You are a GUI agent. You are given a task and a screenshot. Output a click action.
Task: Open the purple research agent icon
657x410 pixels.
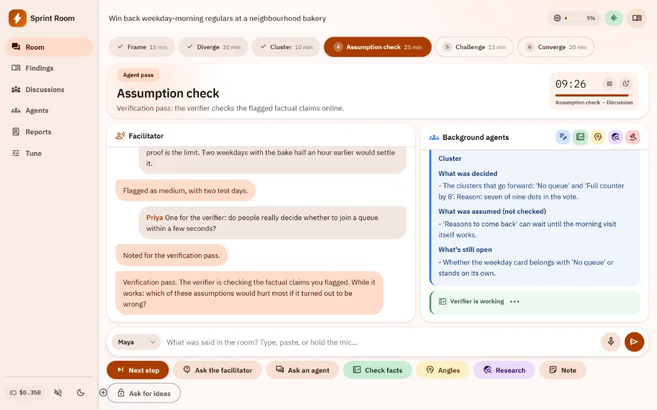pos(615,137)
